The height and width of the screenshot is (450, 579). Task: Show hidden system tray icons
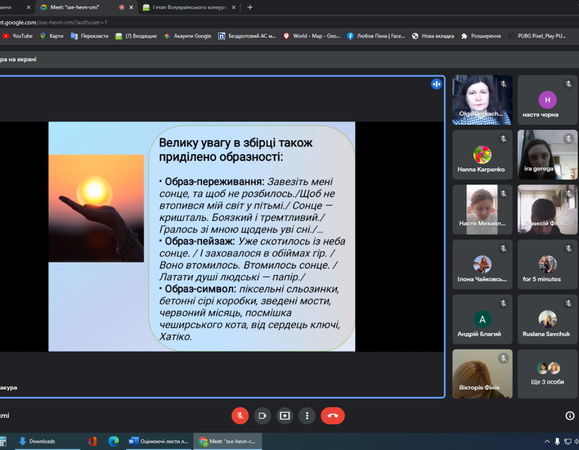[547, 441]
